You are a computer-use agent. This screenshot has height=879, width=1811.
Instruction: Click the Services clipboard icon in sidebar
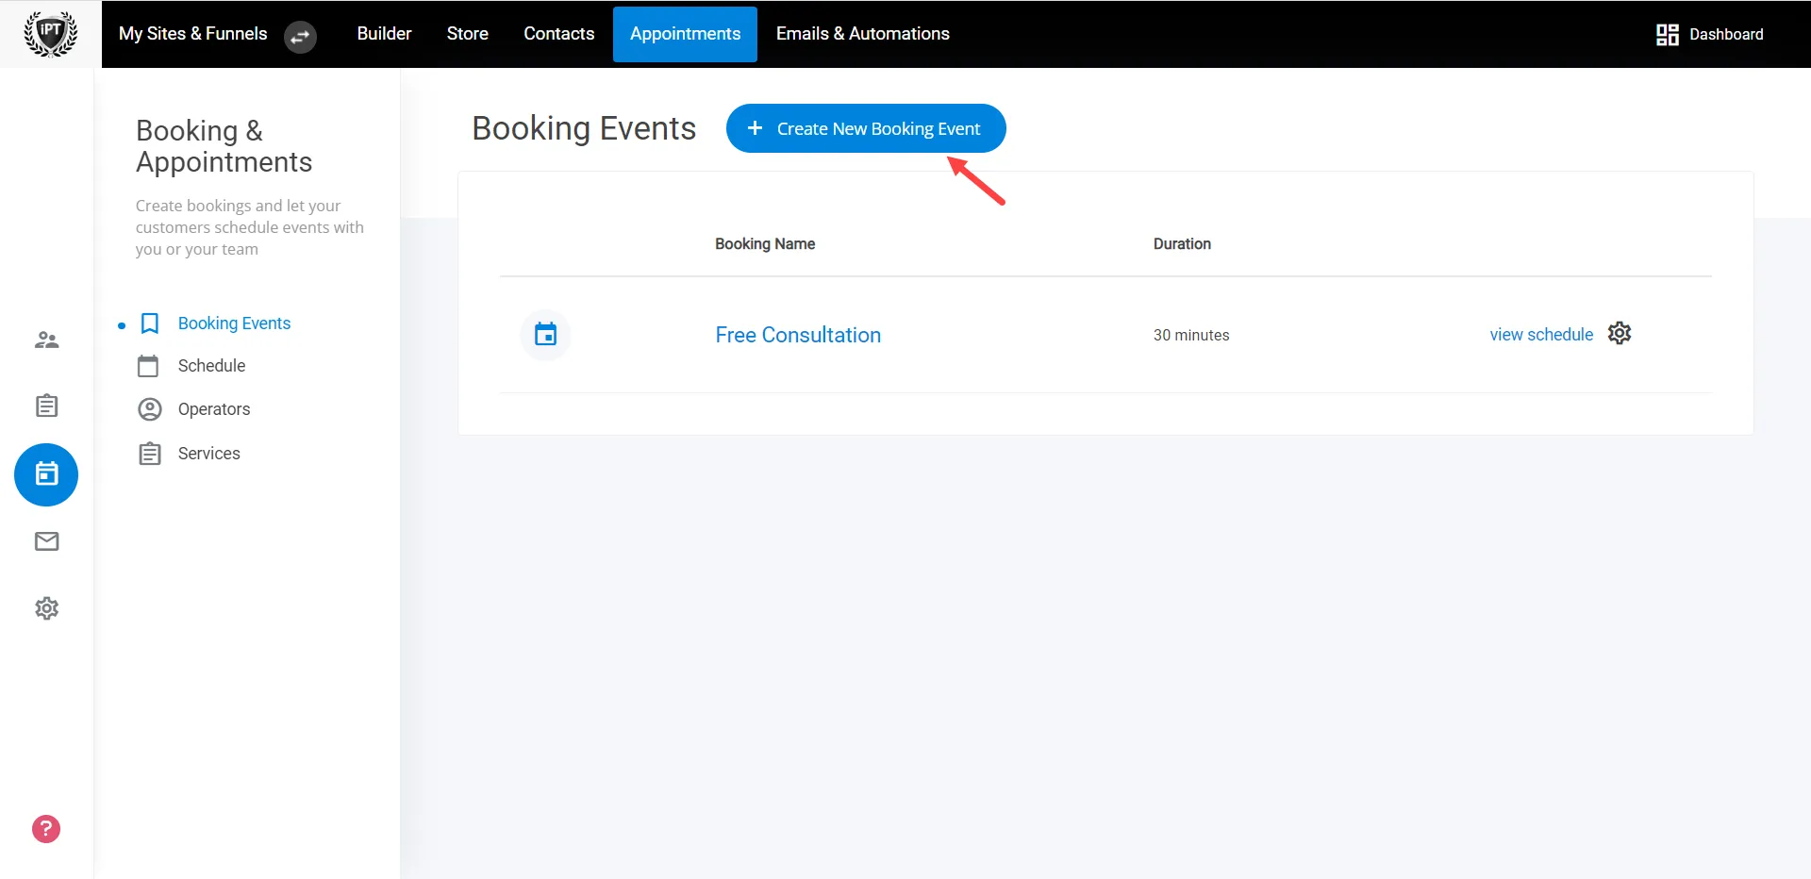(149, 454)
